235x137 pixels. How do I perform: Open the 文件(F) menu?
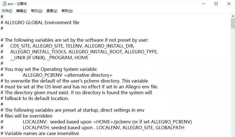click(x=7, y=11)
